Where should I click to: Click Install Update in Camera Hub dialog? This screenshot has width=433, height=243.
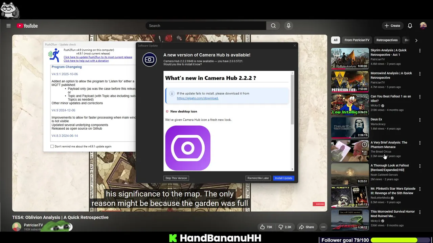pos(283,178)
